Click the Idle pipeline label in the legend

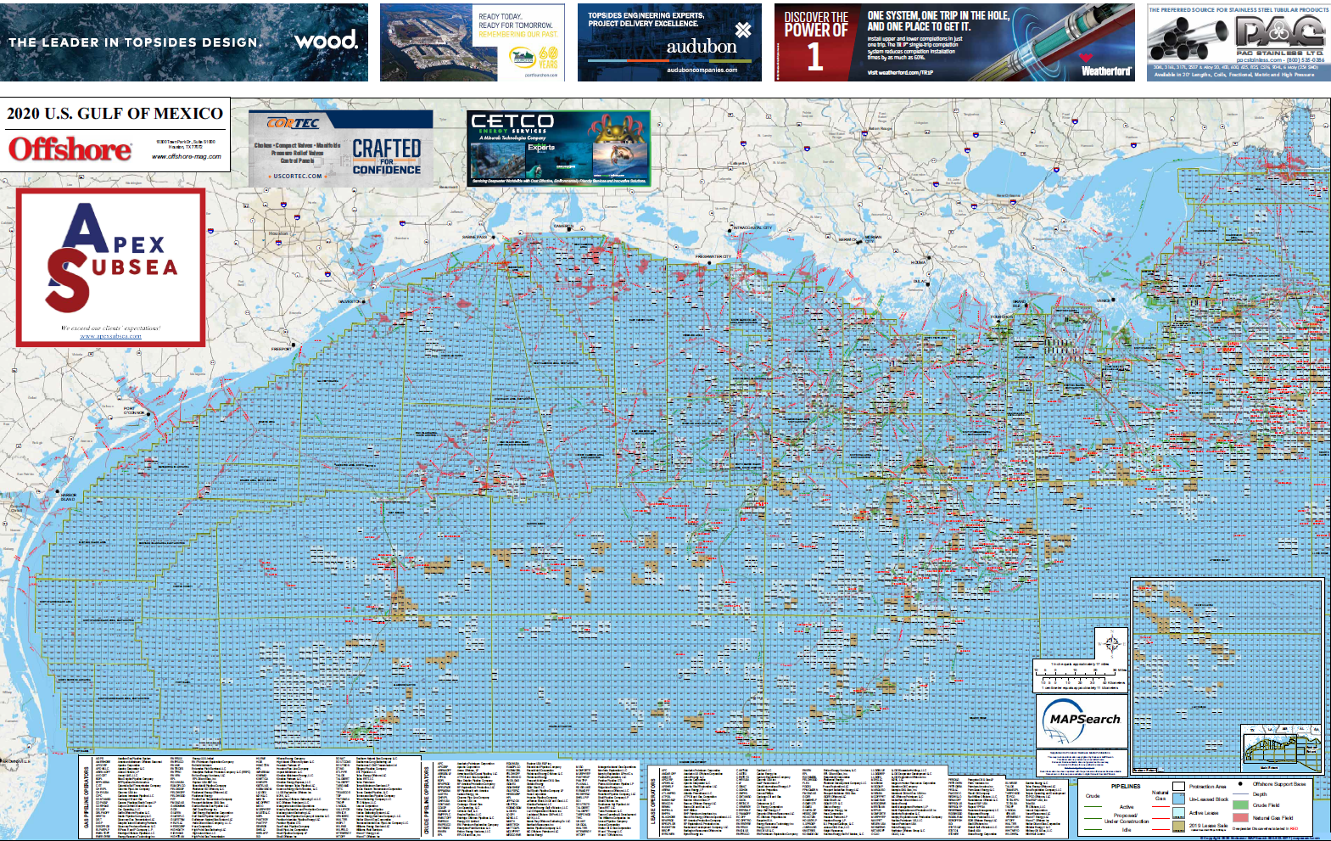click(1127, 830)
